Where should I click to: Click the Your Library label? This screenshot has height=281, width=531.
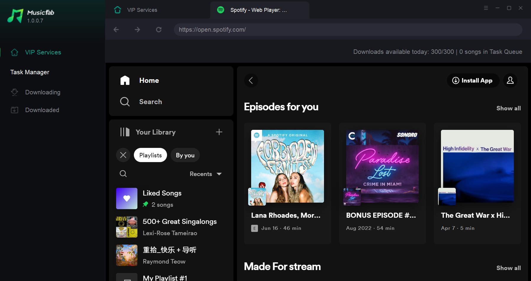[x=155, y=132]
